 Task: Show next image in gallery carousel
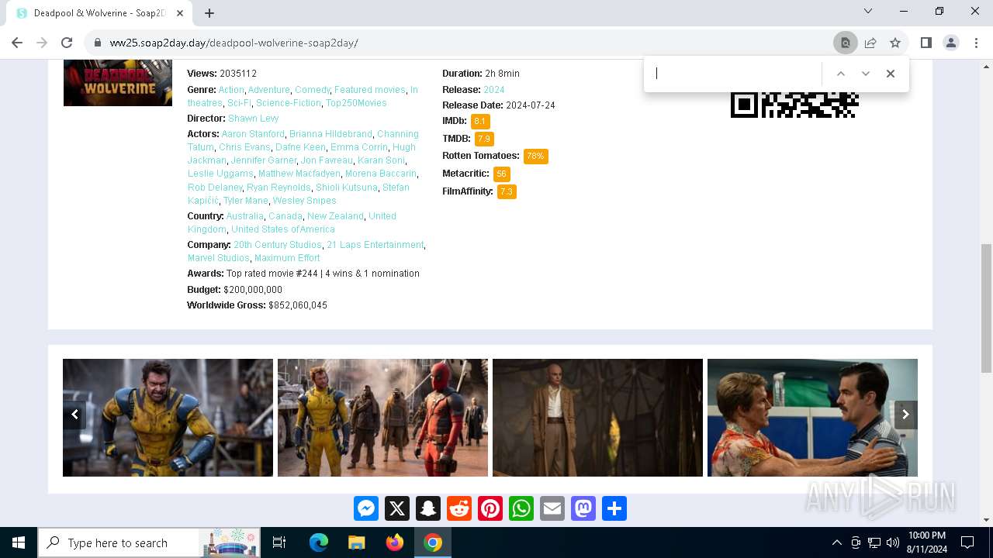coord(905,415)
